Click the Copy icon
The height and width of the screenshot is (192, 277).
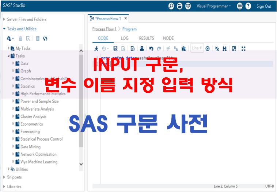pos(176,48)
